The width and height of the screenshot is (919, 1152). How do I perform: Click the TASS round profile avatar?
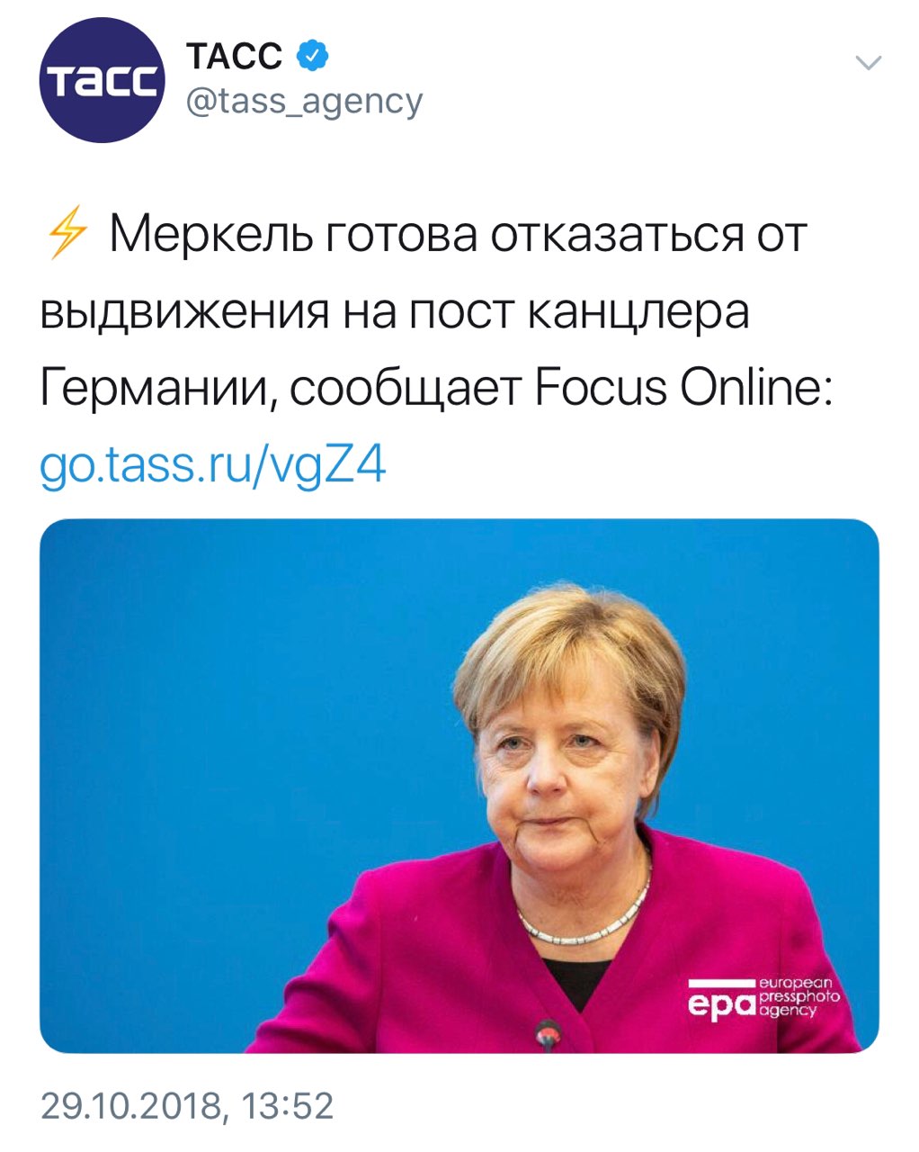point(101,80)
